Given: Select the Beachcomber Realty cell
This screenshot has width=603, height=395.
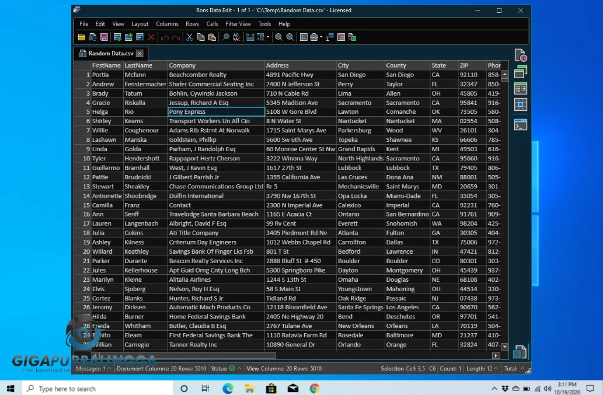Looking at the screenshot, I should point(216,75).
